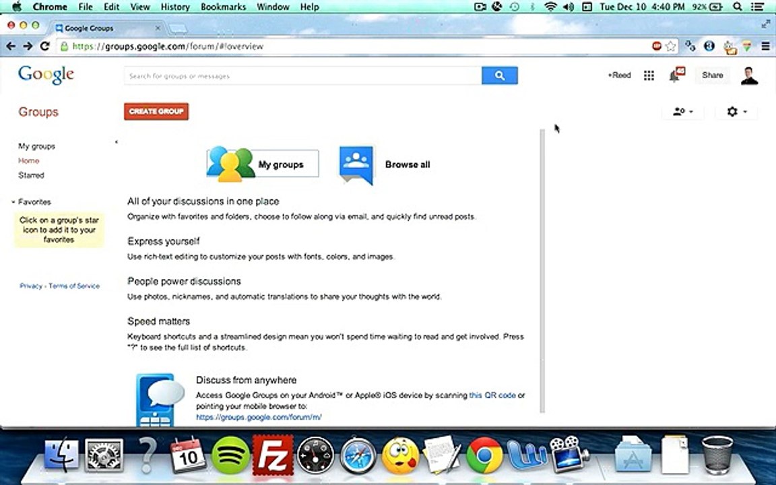
Task: Click the My groups text button
Action: [281, 164]
